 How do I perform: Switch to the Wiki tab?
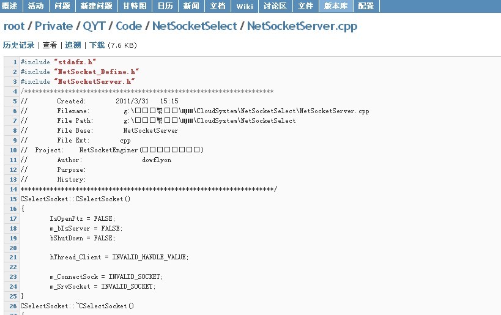245,6
